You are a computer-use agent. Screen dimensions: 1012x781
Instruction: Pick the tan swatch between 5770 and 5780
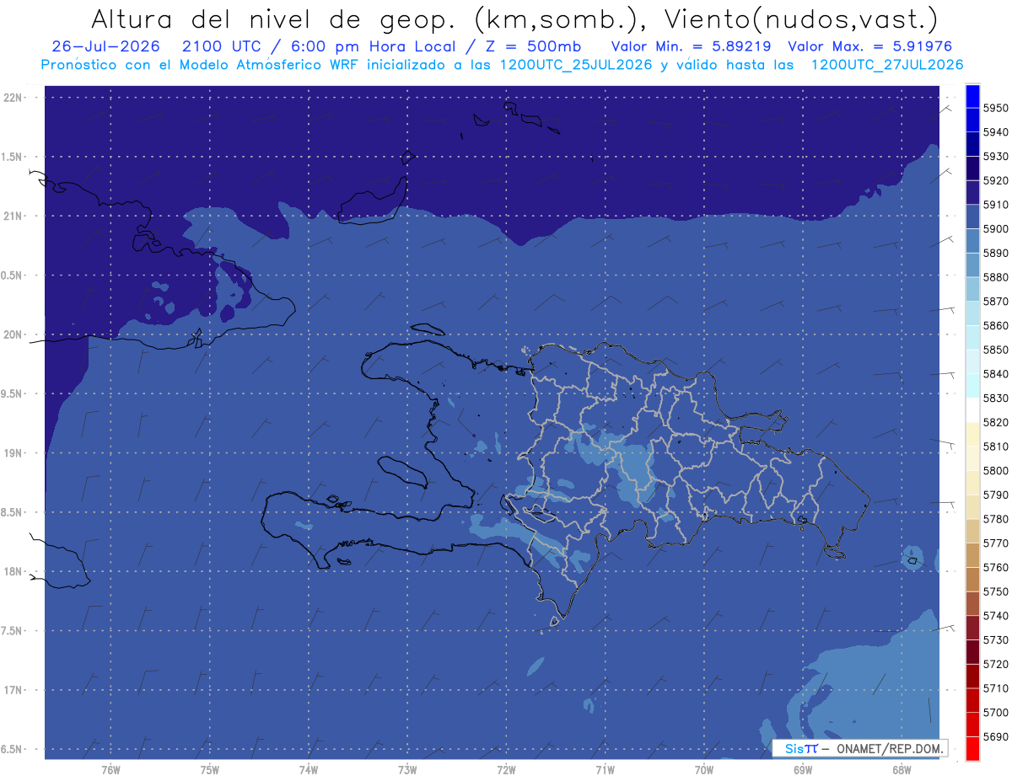coord(972,531)
